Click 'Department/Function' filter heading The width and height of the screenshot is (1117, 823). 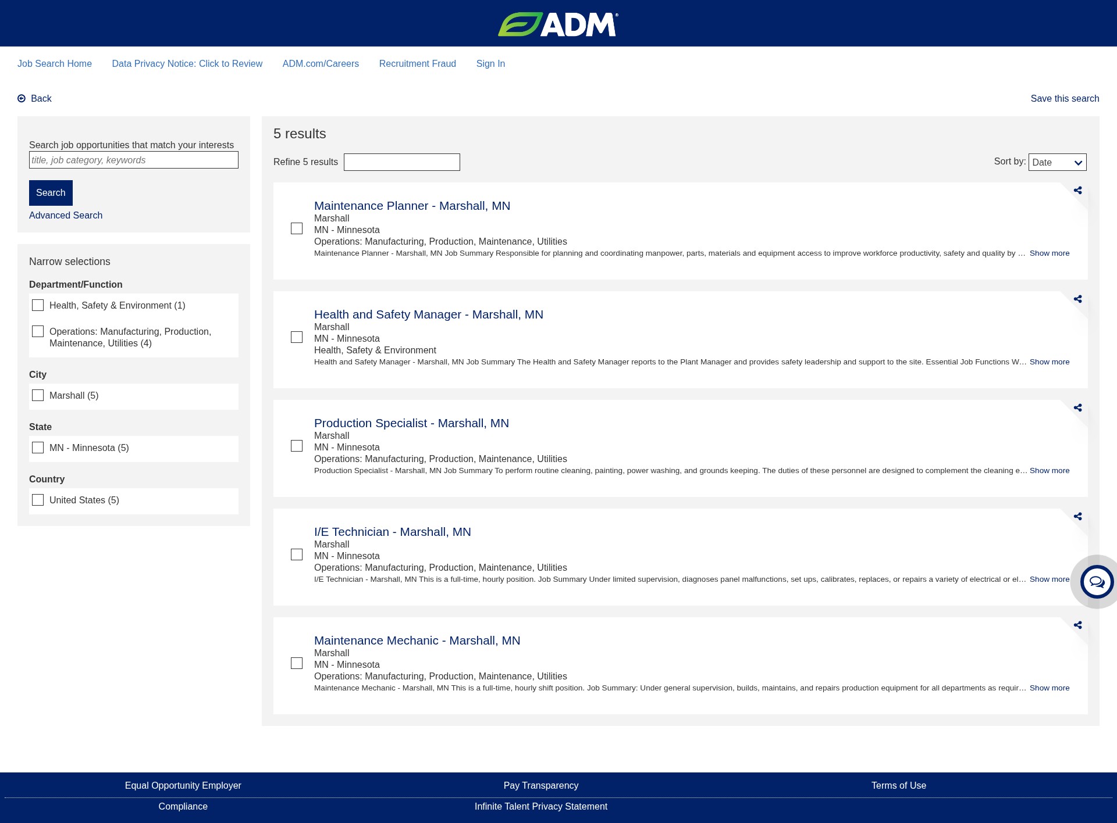tap(76, 285)
